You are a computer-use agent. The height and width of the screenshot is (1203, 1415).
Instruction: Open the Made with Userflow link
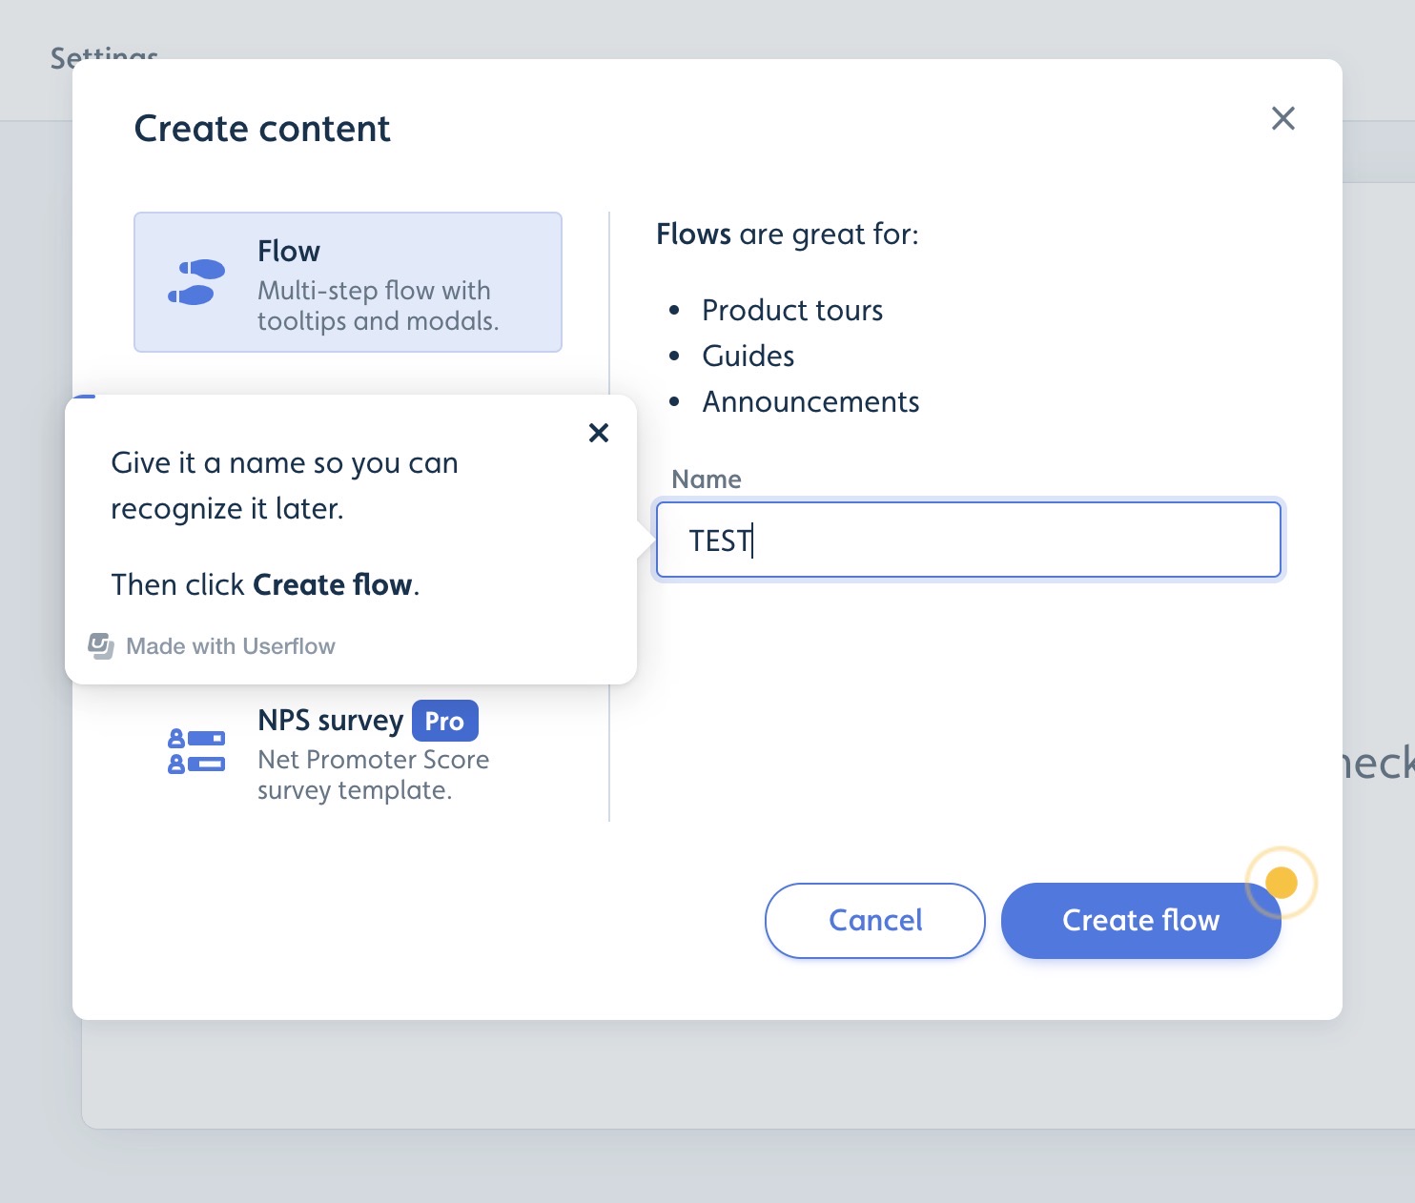(231, 645)
